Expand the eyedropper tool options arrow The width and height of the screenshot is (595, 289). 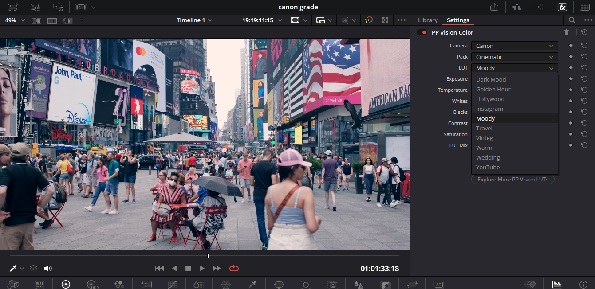[22, 269]
